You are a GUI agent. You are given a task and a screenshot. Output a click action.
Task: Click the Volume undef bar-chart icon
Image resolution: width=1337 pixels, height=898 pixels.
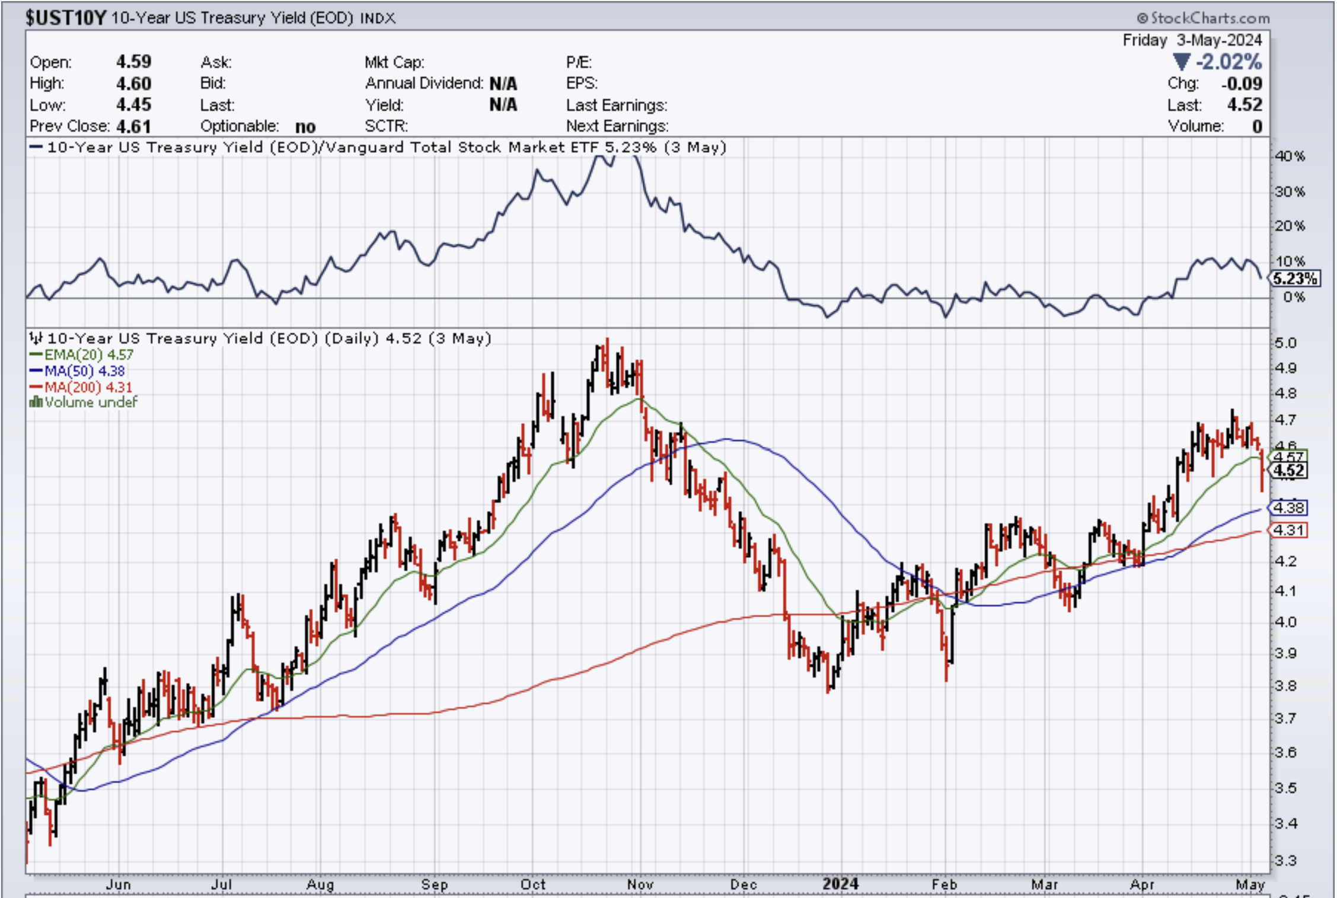[36, 402]
